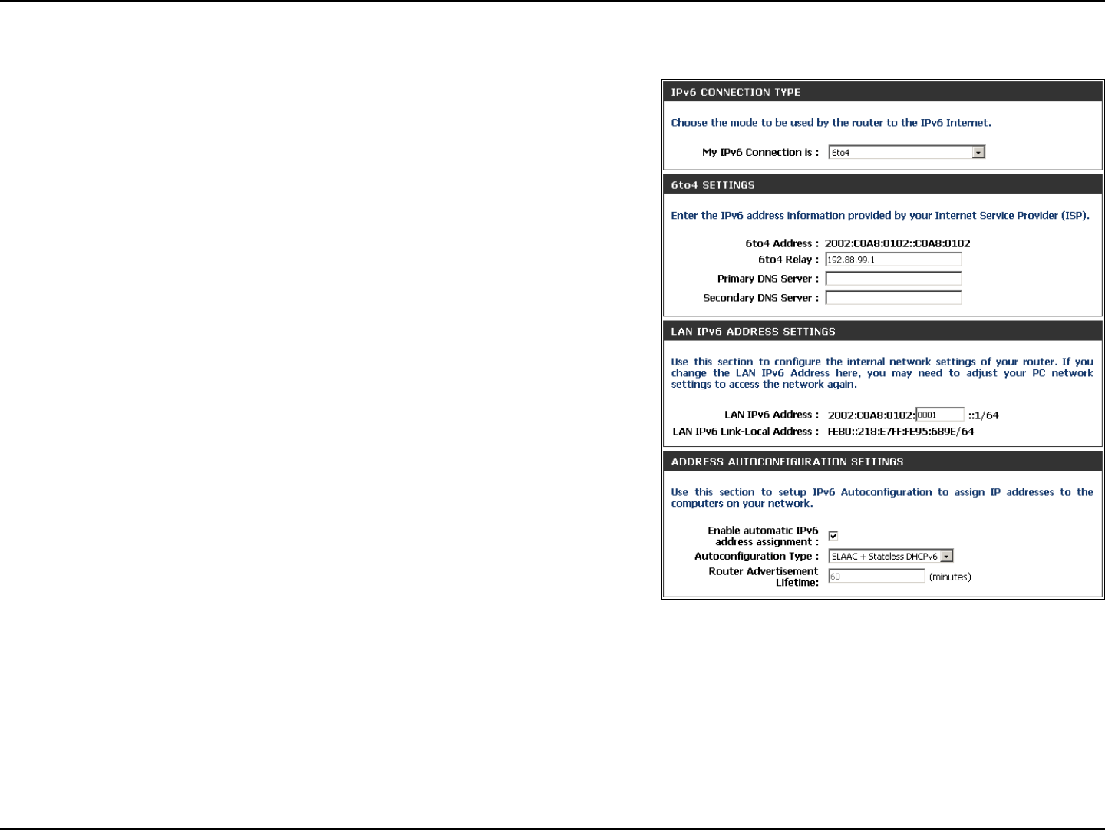The image size is (1105, 830).
Task: Open the My IPv6 Connection dropdown
Action: [906, 153]
